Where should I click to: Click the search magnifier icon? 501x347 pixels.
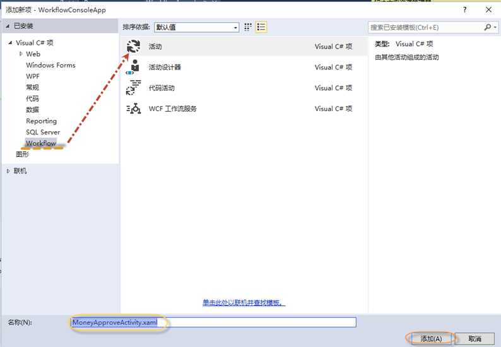487,27
